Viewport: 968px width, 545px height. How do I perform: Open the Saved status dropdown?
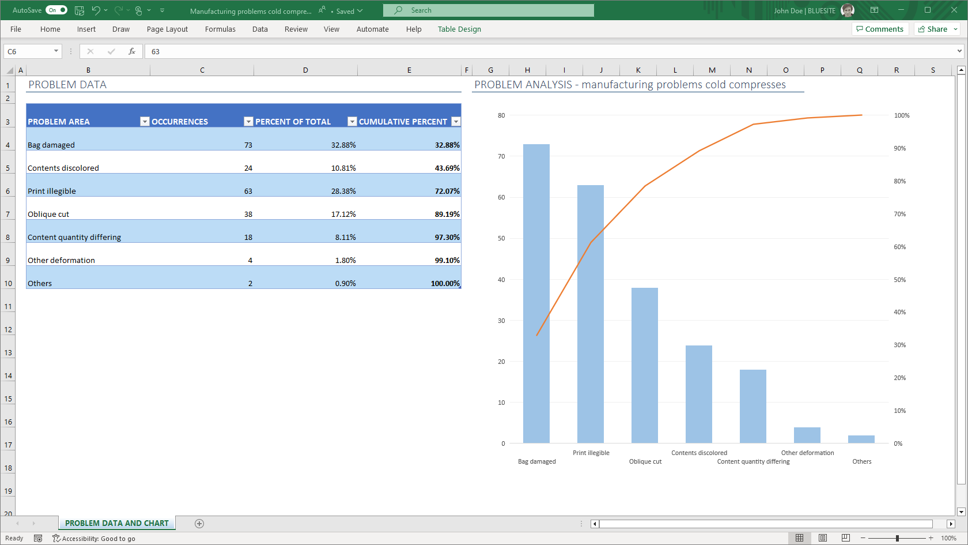pos(349,11)
